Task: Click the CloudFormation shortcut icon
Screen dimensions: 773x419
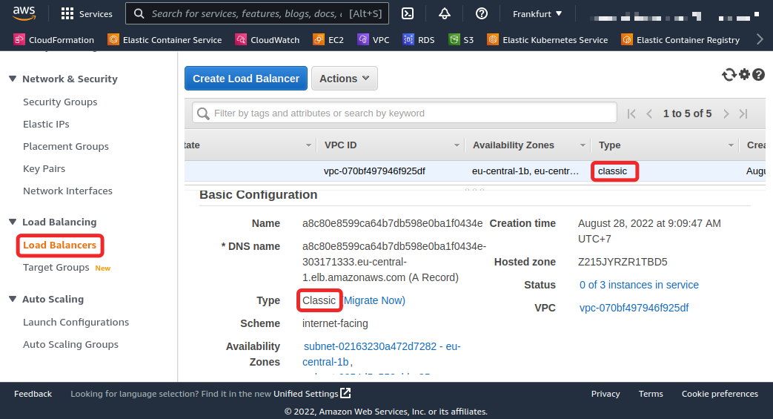Action: click(x=19, y=39)
